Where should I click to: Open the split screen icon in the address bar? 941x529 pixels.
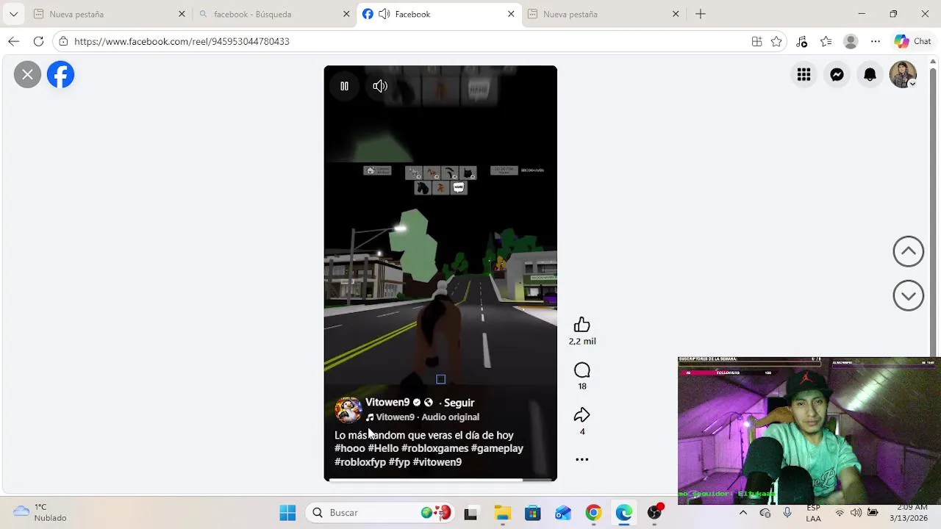click(x=756, y=41)
